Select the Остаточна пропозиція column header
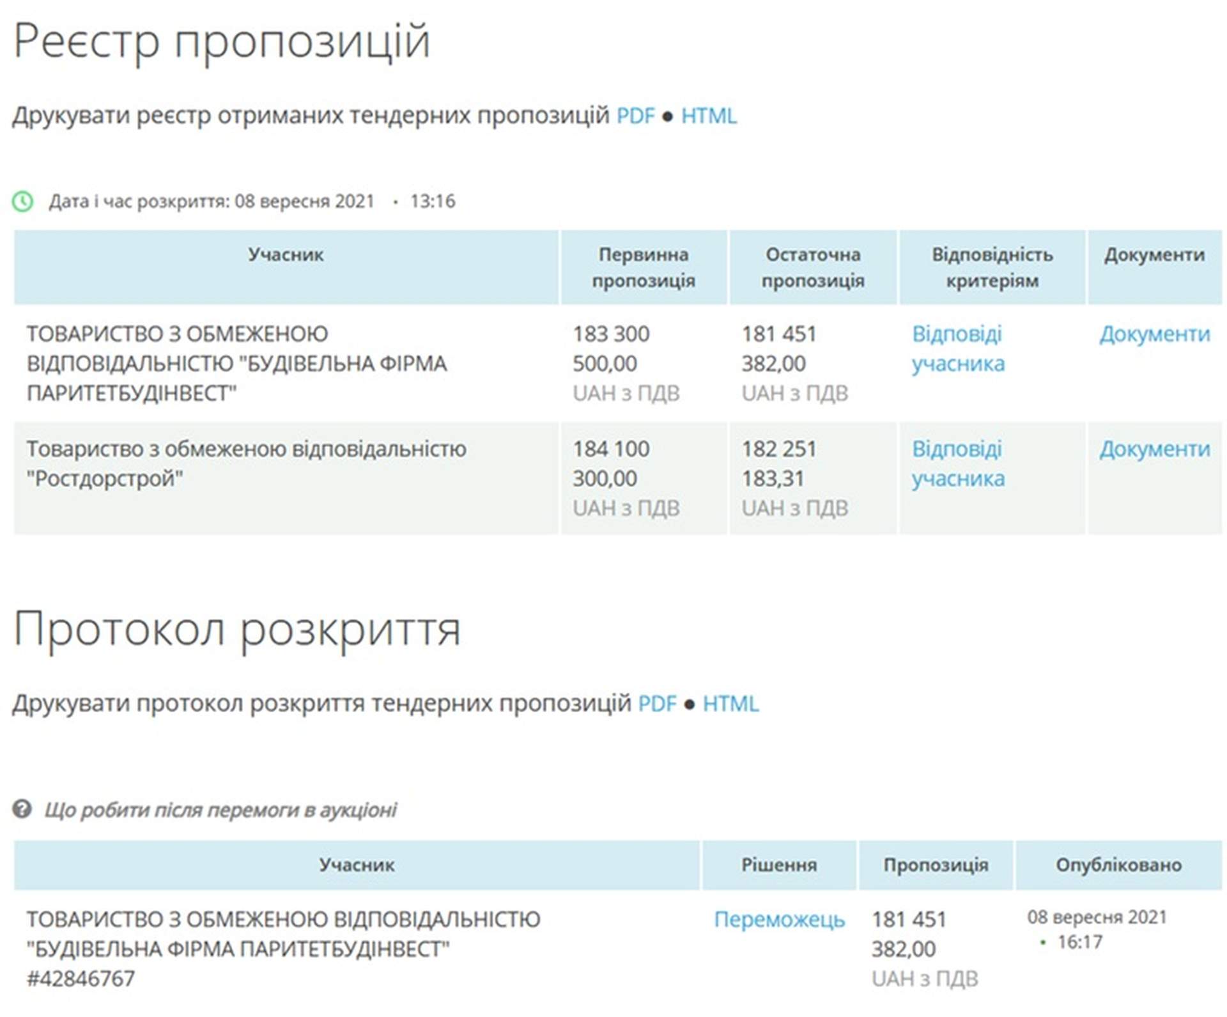1227x1017 pixels. [813, 267]
